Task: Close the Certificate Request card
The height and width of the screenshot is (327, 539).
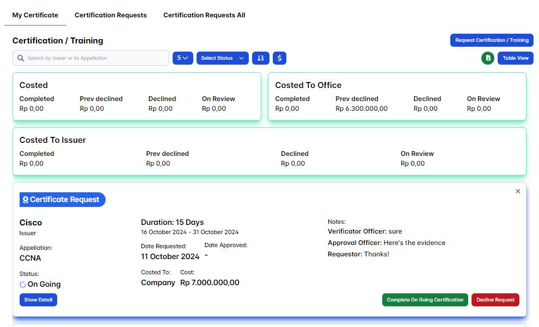Action: coord(518,191)
